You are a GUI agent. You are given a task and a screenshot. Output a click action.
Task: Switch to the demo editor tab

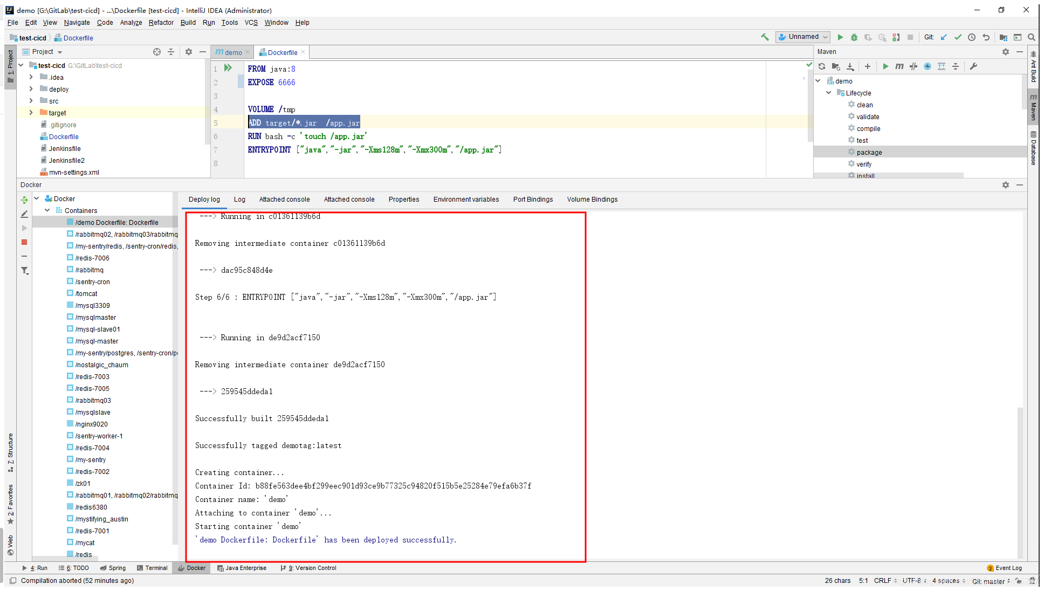pyautogui.click(x=233, y=52)
